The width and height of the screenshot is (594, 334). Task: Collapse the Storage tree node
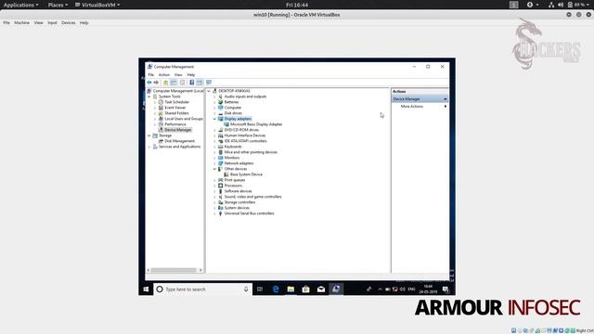coord(148,135)
